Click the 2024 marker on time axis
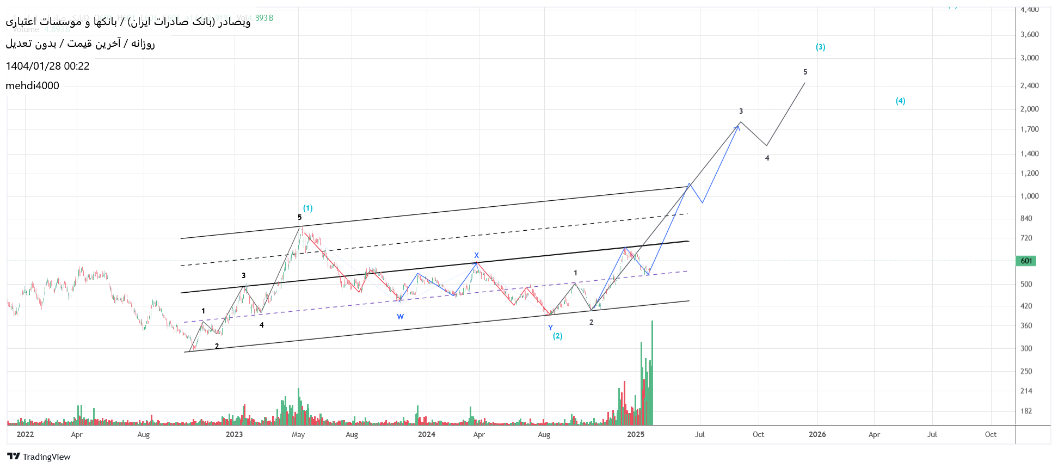Viewport: 1058px width, 468px height. [426, 434]
